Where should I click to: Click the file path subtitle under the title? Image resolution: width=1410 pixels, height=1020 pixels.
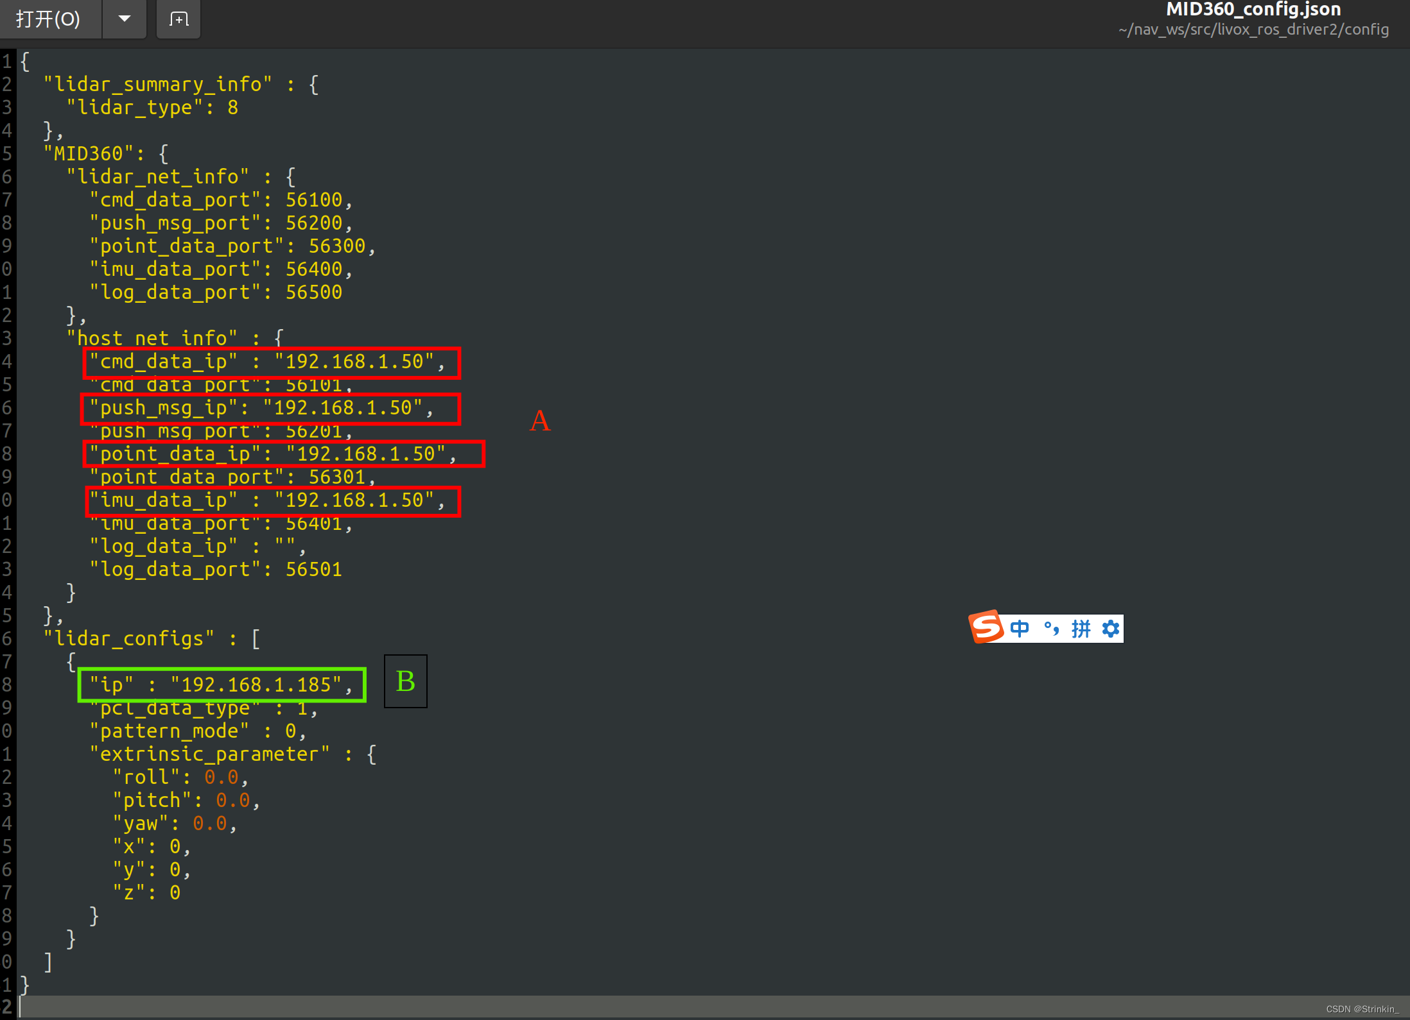1253,30
